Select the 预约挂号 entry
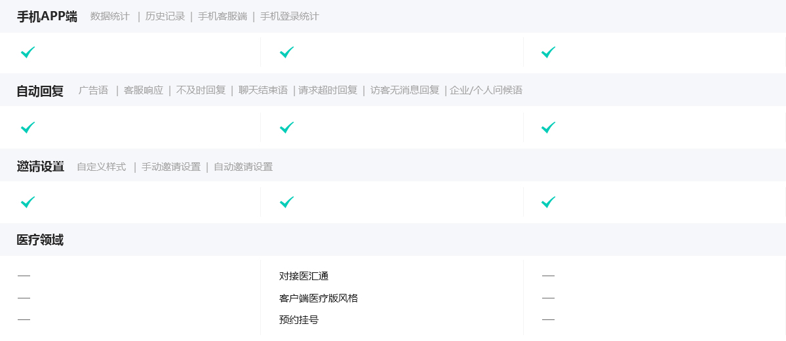Image resolution: width=786 pixels, height=341 pixels. (x=299, y=320)
